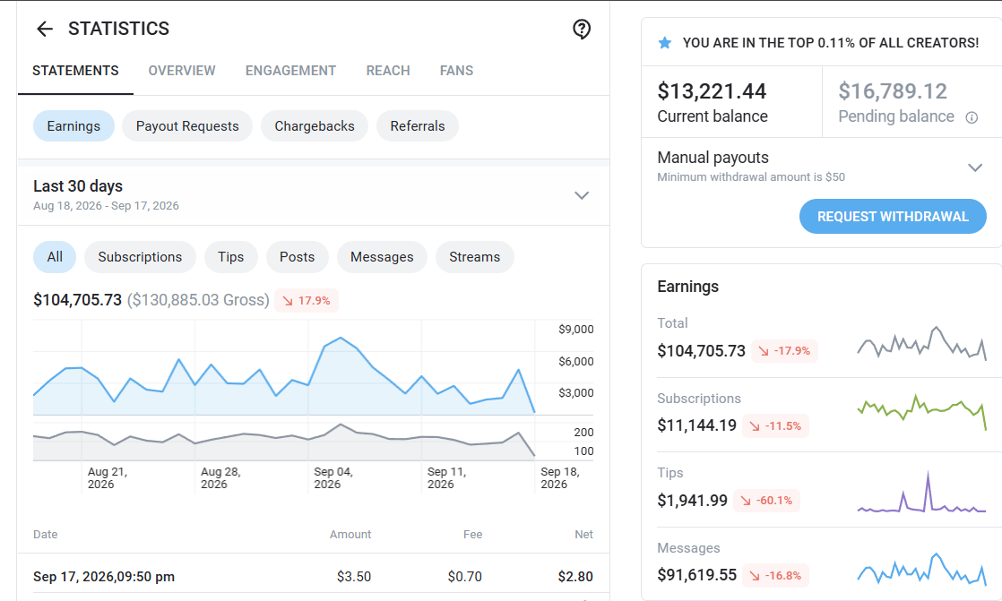Screen dimensions: 1002x601
Task: Click the blue Messages sparkline chart
Action: pos(921,569)
